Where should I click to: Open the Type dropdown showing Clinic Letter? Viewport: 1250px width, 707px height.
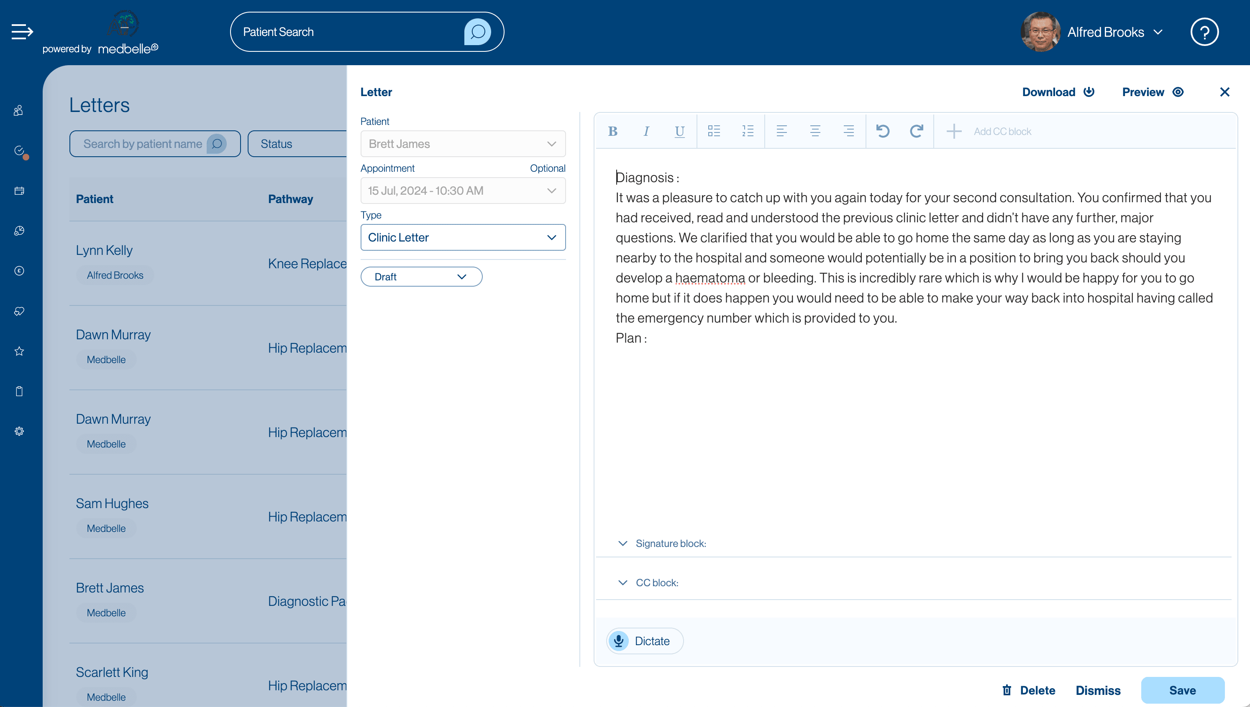tap(463, 237)
